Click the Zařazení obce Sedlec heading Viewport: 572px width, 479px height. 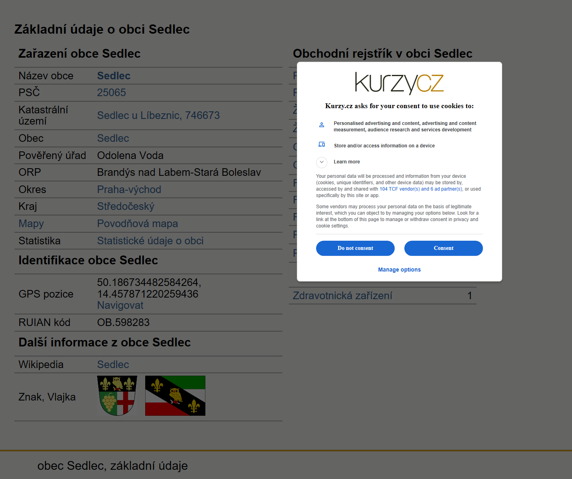tap(79, 53)
